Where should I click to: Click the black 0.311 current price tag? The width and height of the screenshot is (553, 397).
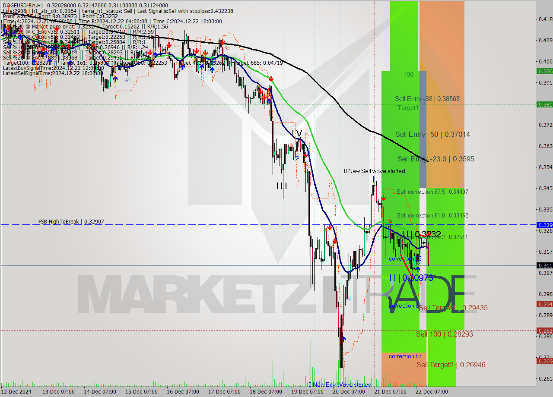(544, 265)
